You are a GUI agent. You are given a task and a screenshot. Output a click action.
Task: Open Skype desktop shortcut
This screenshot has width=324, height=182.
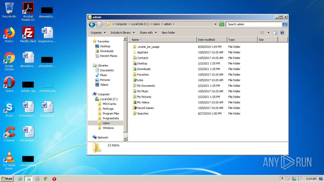9,109
